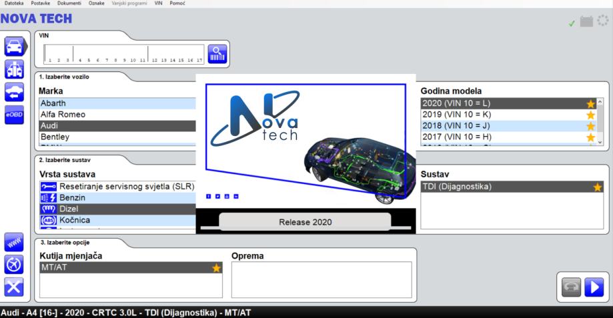Open the vehicle history sidebar icon
Viewport: 613px width, 318px height.
pos(15,92)
